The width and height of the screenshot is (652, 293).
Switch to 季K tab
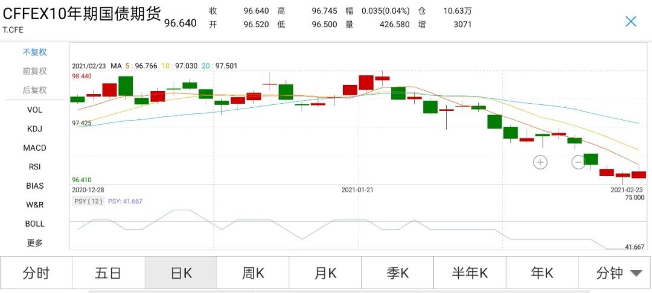click(397, 273)
